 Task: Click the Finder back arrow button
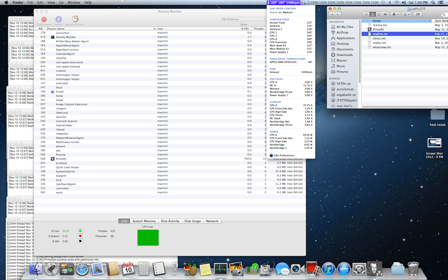point(332,14)
